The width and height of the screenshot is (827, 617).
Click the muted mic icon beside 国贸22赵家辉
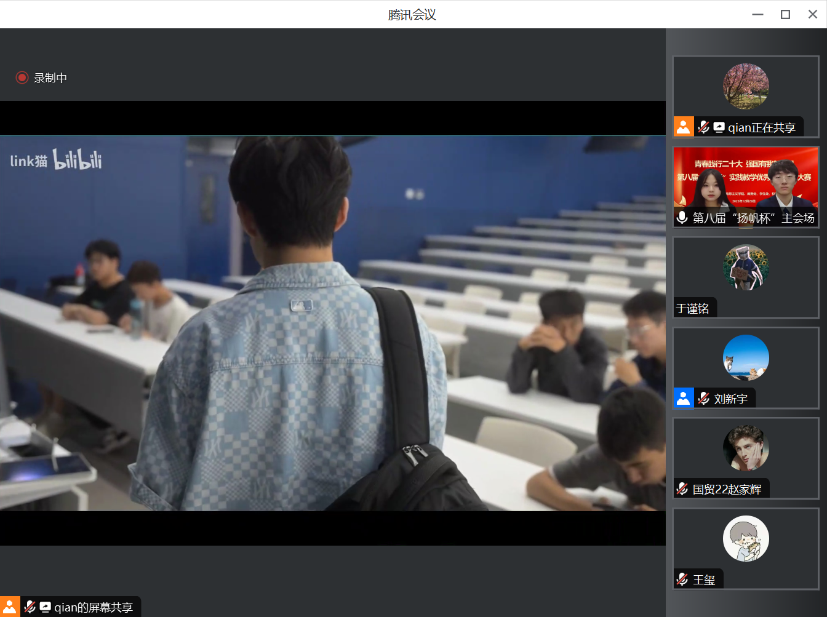(681, 488)
